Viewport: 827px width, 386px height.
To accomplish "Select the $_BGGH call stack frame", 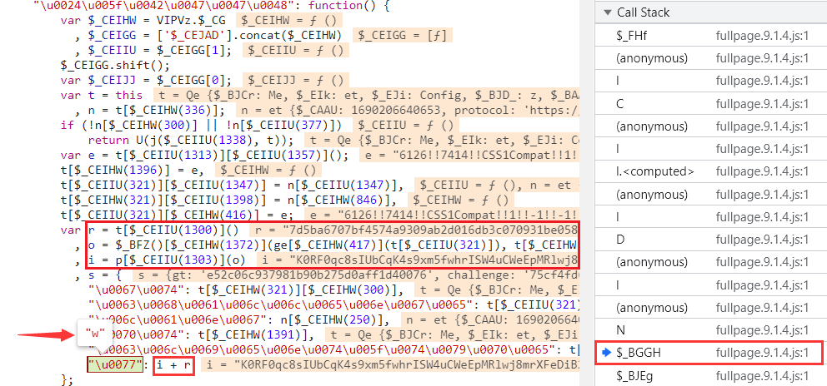I will 641,353.
